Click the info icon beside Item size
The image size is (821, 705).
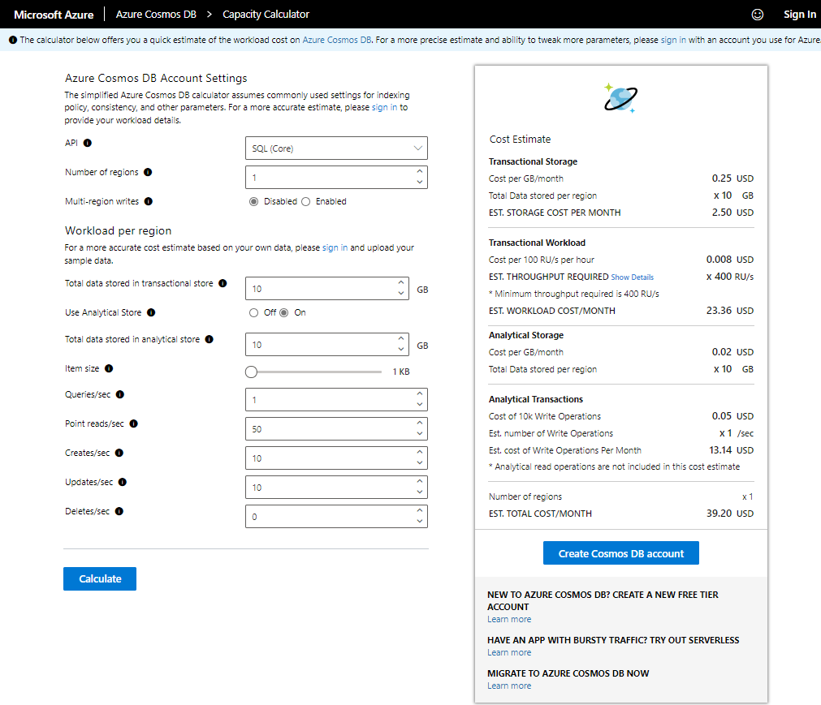[108, 368]
